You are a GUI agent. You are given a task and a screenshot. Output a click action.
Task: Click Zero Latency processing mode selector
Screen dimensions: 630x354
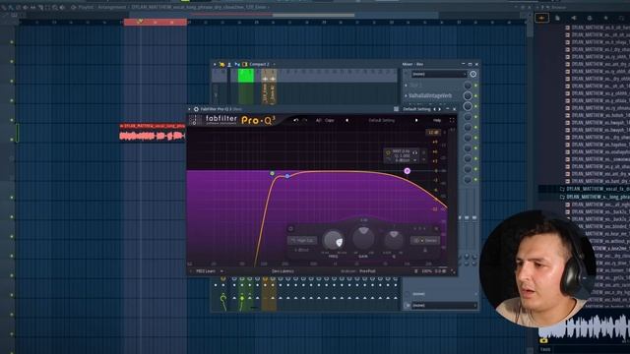tap(283, 271)
